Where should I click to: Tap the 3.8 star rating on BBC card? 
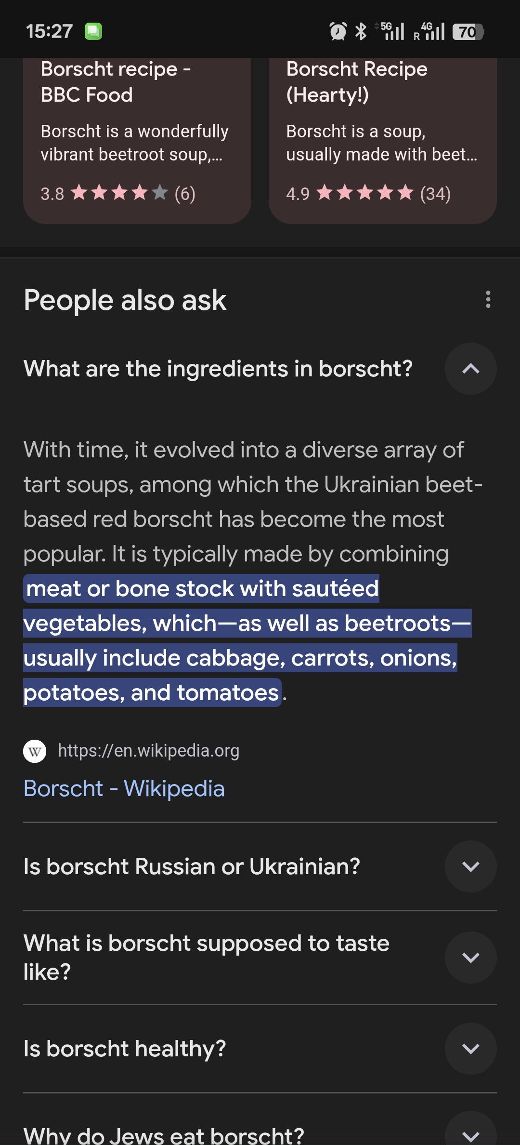coord(118,194)
